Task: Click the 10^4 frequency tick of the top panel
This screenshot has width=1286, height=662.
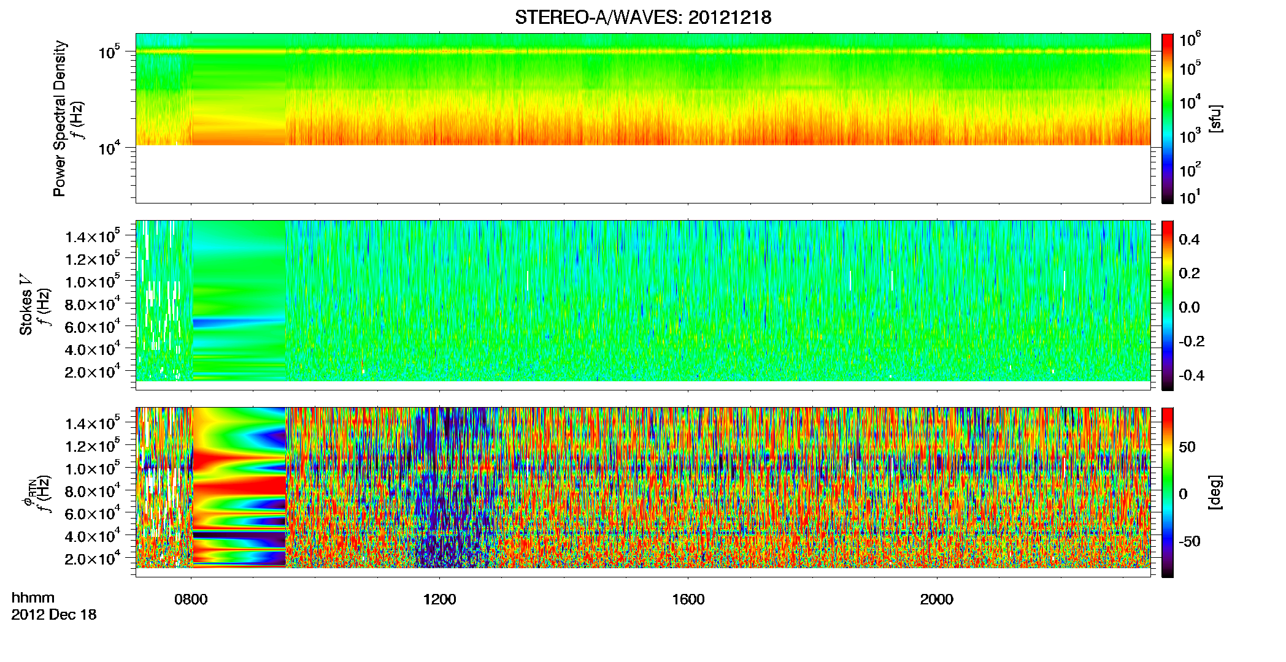Action: pos(109,146)
